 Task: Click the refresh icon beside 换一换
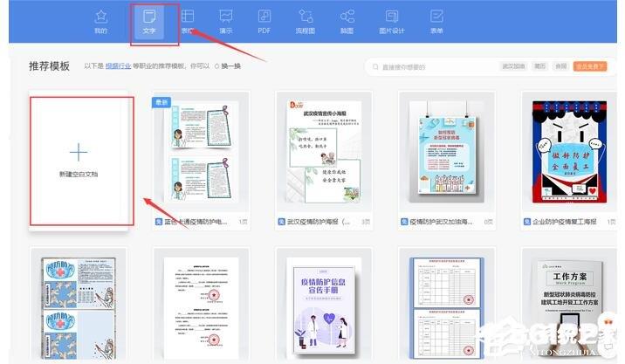point(216,66)
